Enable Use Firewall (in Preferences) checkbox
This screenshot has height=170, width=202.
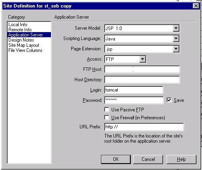click(x=107, y=117)
